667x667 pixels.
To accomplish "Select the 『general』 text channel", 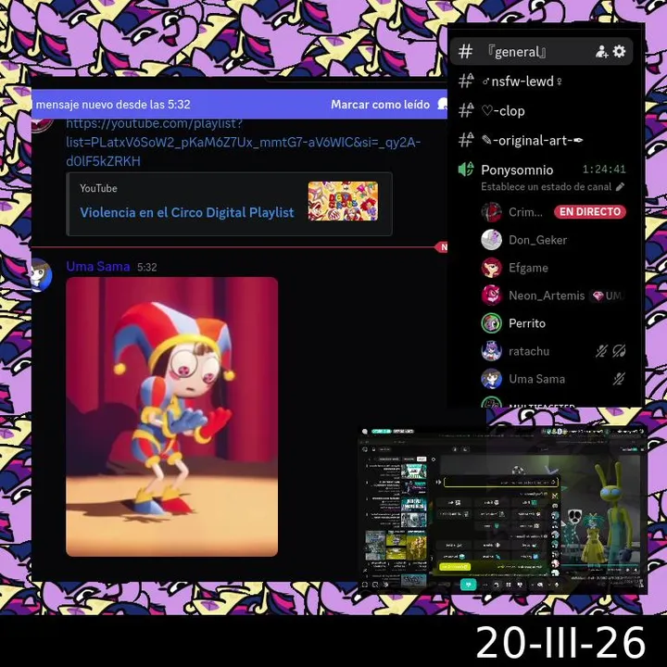I will tap(542, 52).
